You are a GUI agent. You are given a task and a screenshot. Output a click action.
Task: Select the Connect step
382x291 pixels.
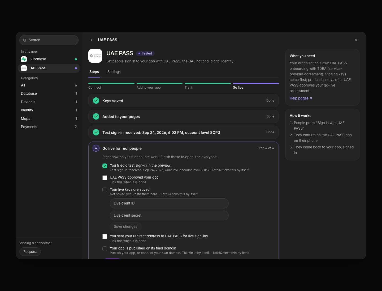click(x=111, y=86)
